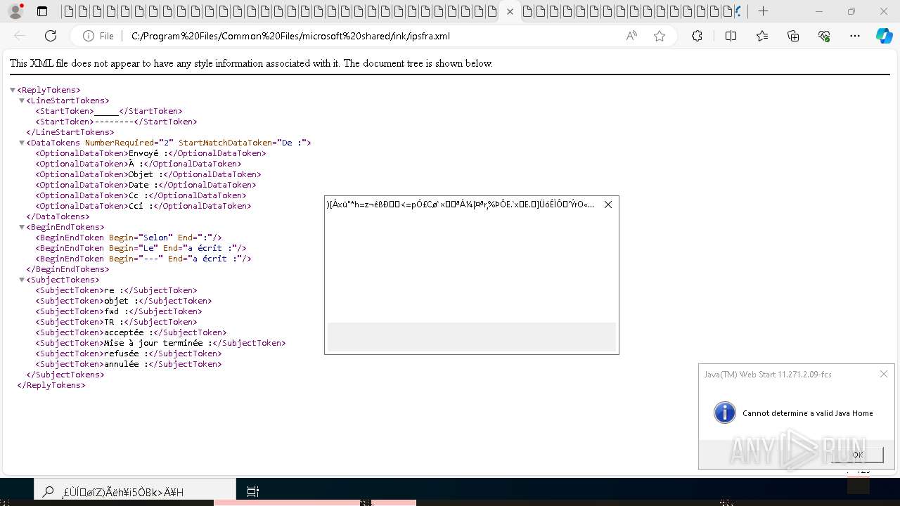900x506 pixels.
Task: Open the tab actions menu icon
Action: point(42,11)
